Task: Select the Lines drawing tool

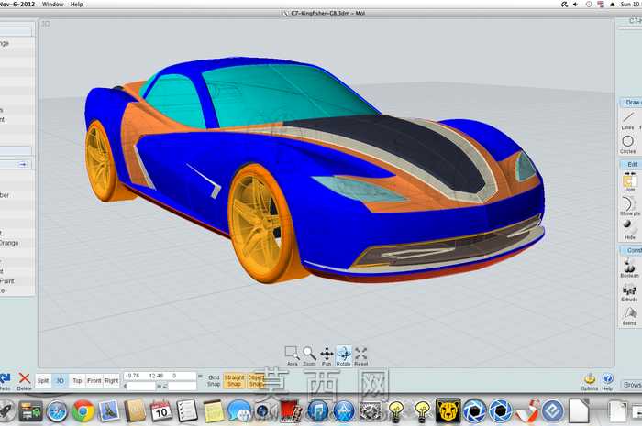Action: pos(627,120)
